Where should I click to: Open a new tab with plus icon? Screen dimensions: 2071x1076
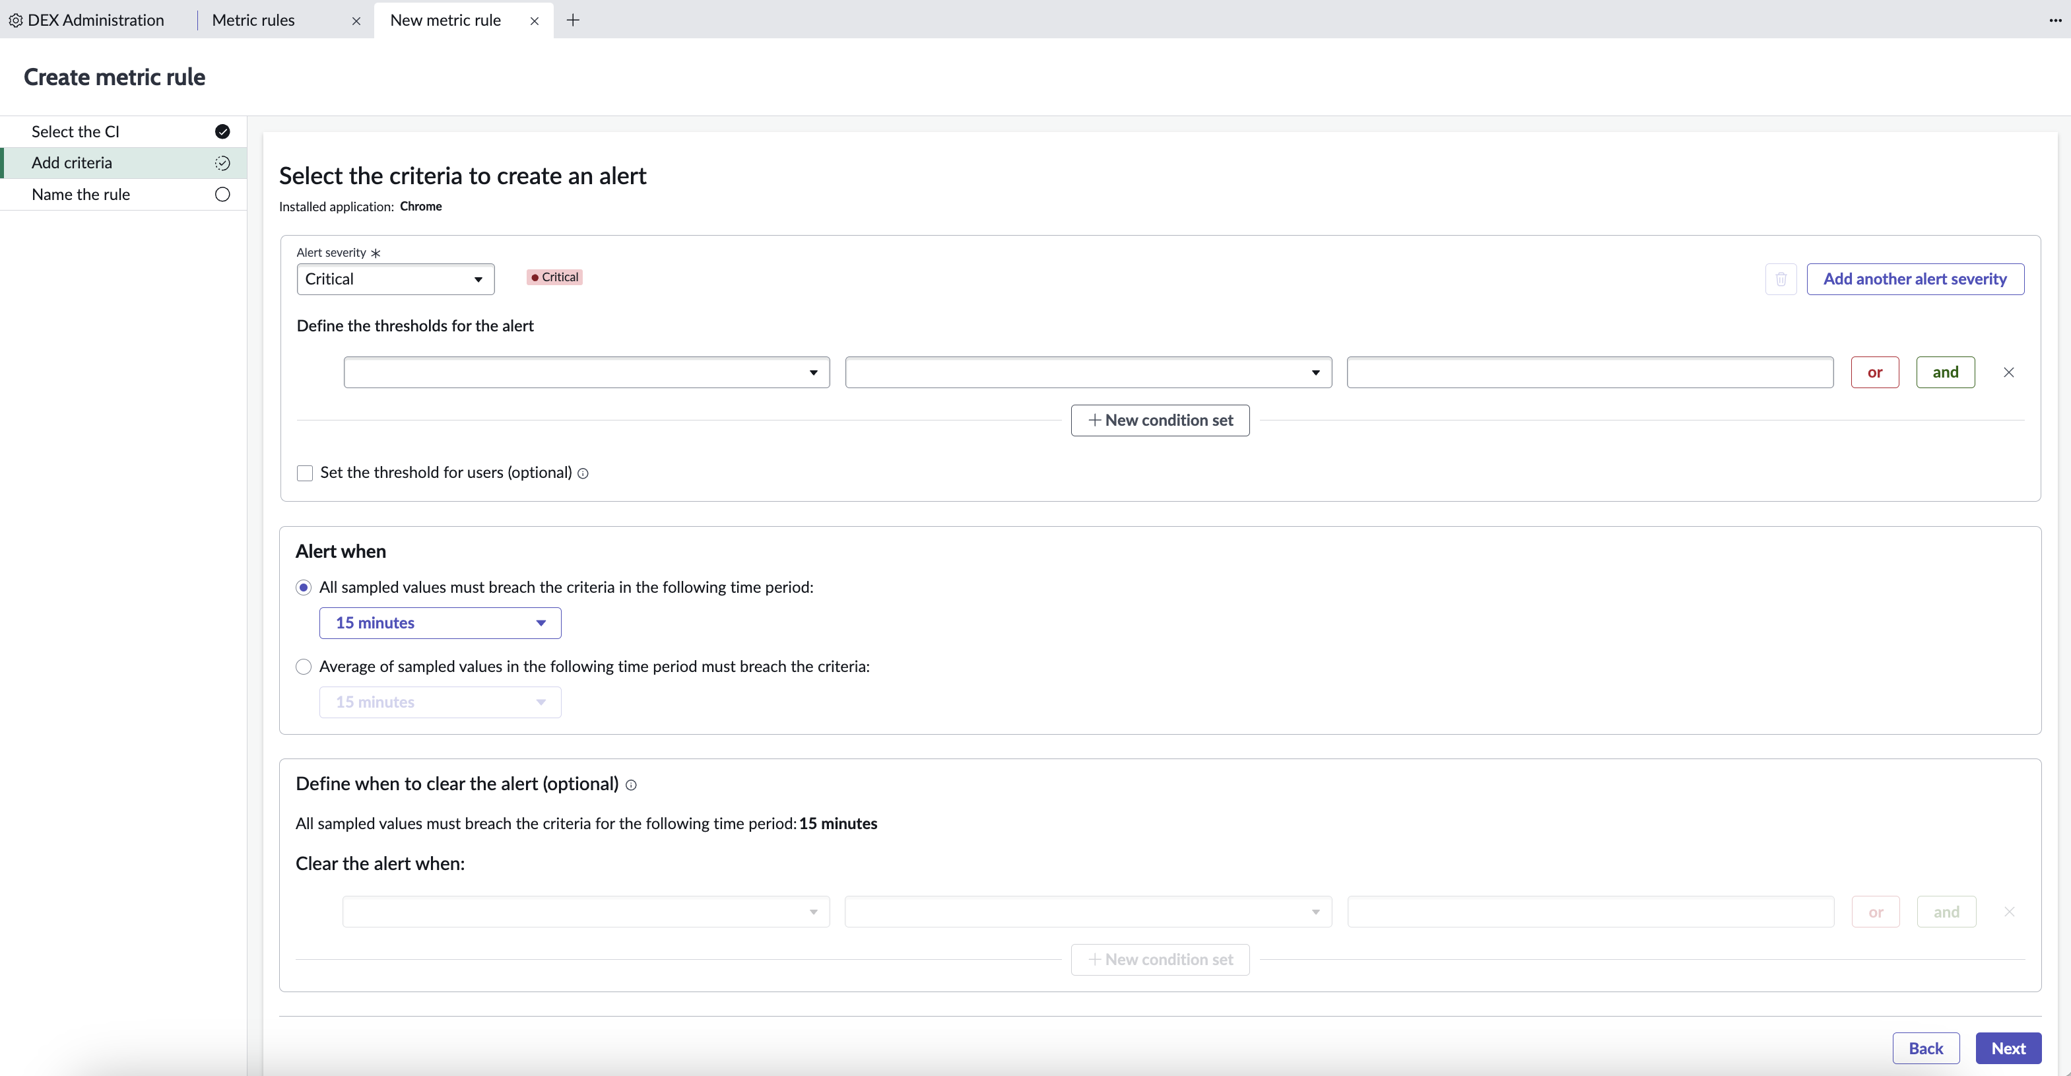coord(574,20)
